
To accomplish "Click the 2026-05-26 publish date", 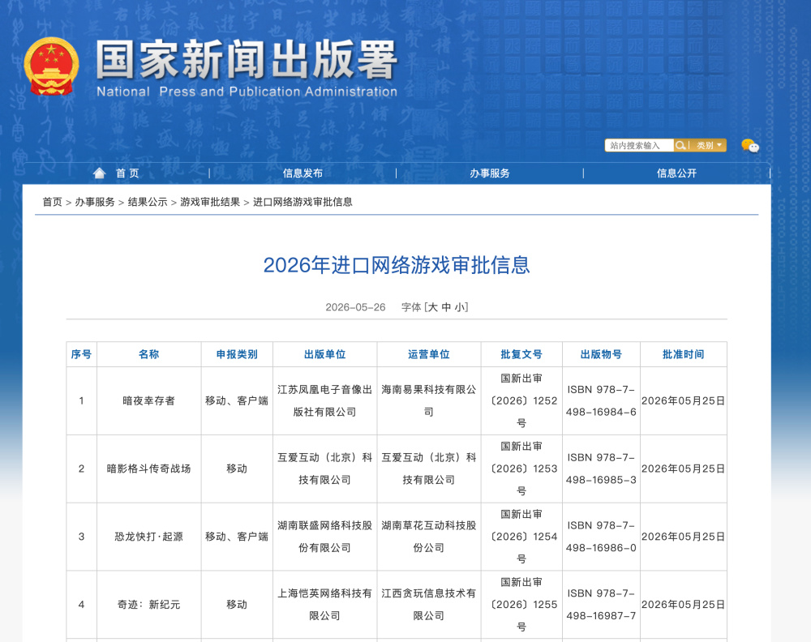I will (x=355, y=307).
